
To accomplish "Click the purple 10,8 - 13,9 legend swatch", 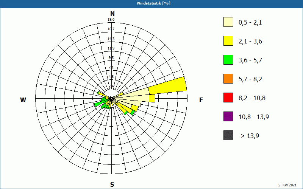I will (228, 116).
